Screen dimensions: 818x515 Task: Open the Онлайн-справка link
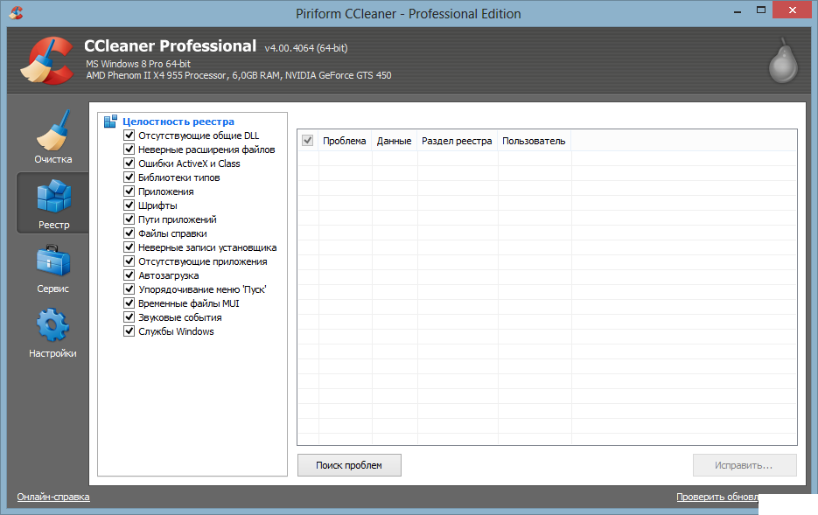coord(53,497)
